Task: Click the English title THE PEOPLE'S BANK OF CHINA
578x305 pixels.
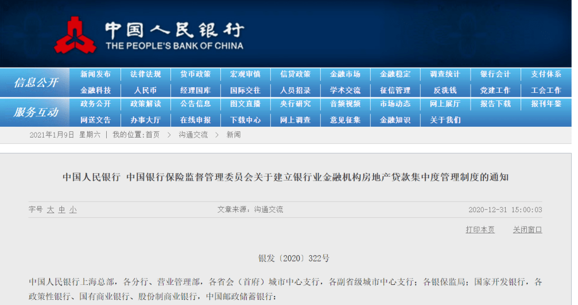Action: [174, 46]
